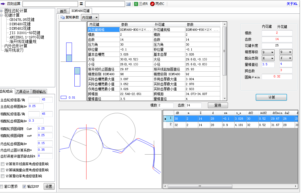Click the df2min column header

pos(277,113)
